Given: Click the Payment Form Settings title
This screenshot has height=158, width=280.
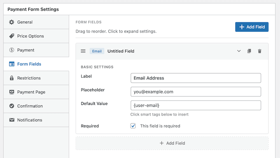Looking at the screenshot, I should tap(33, 9).
